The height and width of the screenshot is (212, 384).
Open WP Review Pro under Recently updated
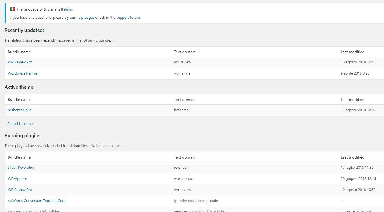coord(20,62)
